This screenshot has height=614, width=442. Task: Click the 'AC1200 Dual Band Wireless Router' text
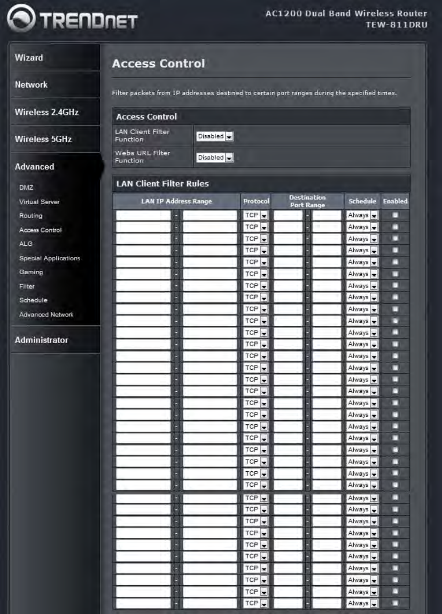tap(346, 13)
